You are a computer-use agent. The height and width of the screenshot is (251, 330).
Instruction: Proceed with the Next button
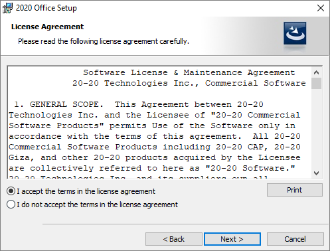coord(232,239)
